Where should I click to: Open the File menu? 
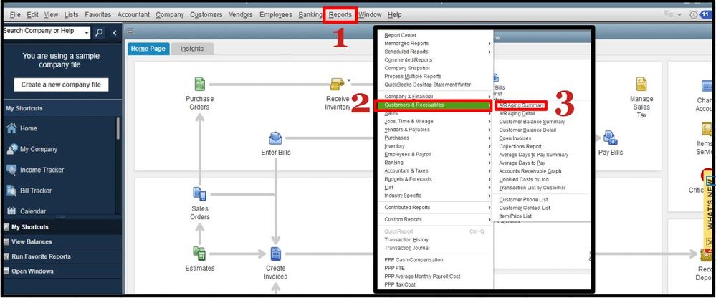pyautogui.click(x=15, y=14)
